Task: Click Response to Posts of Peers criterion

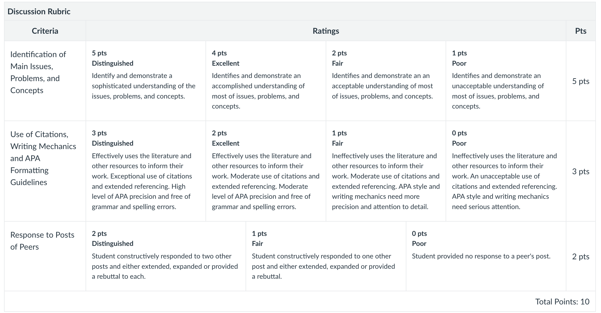Action: (42, 241)
